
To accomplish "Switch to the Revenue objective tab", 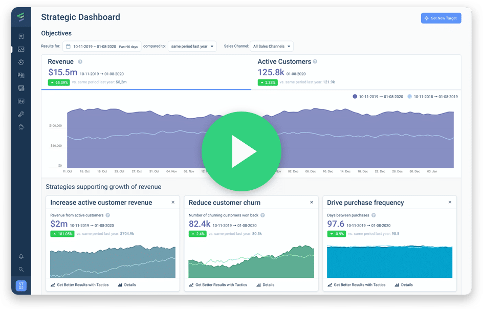I will pyautogui.click(x=146, y=72).
